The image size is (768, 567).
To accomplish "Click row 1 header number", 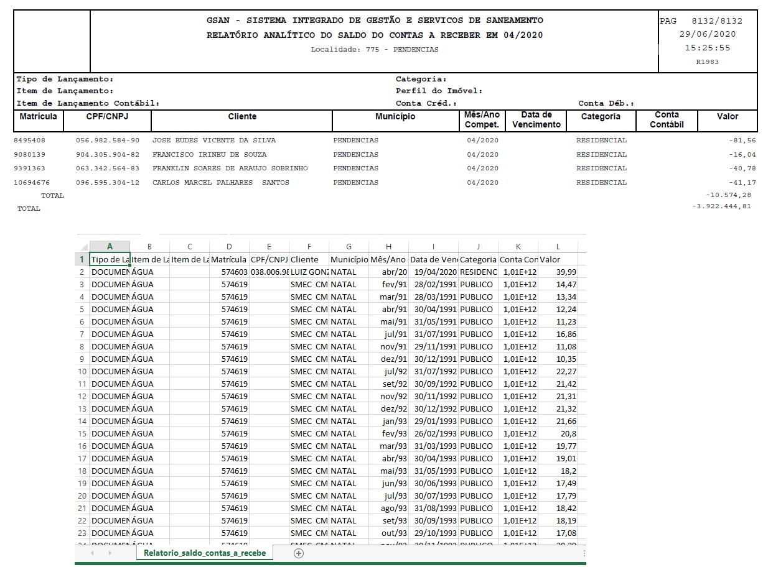I will point(82,259).
